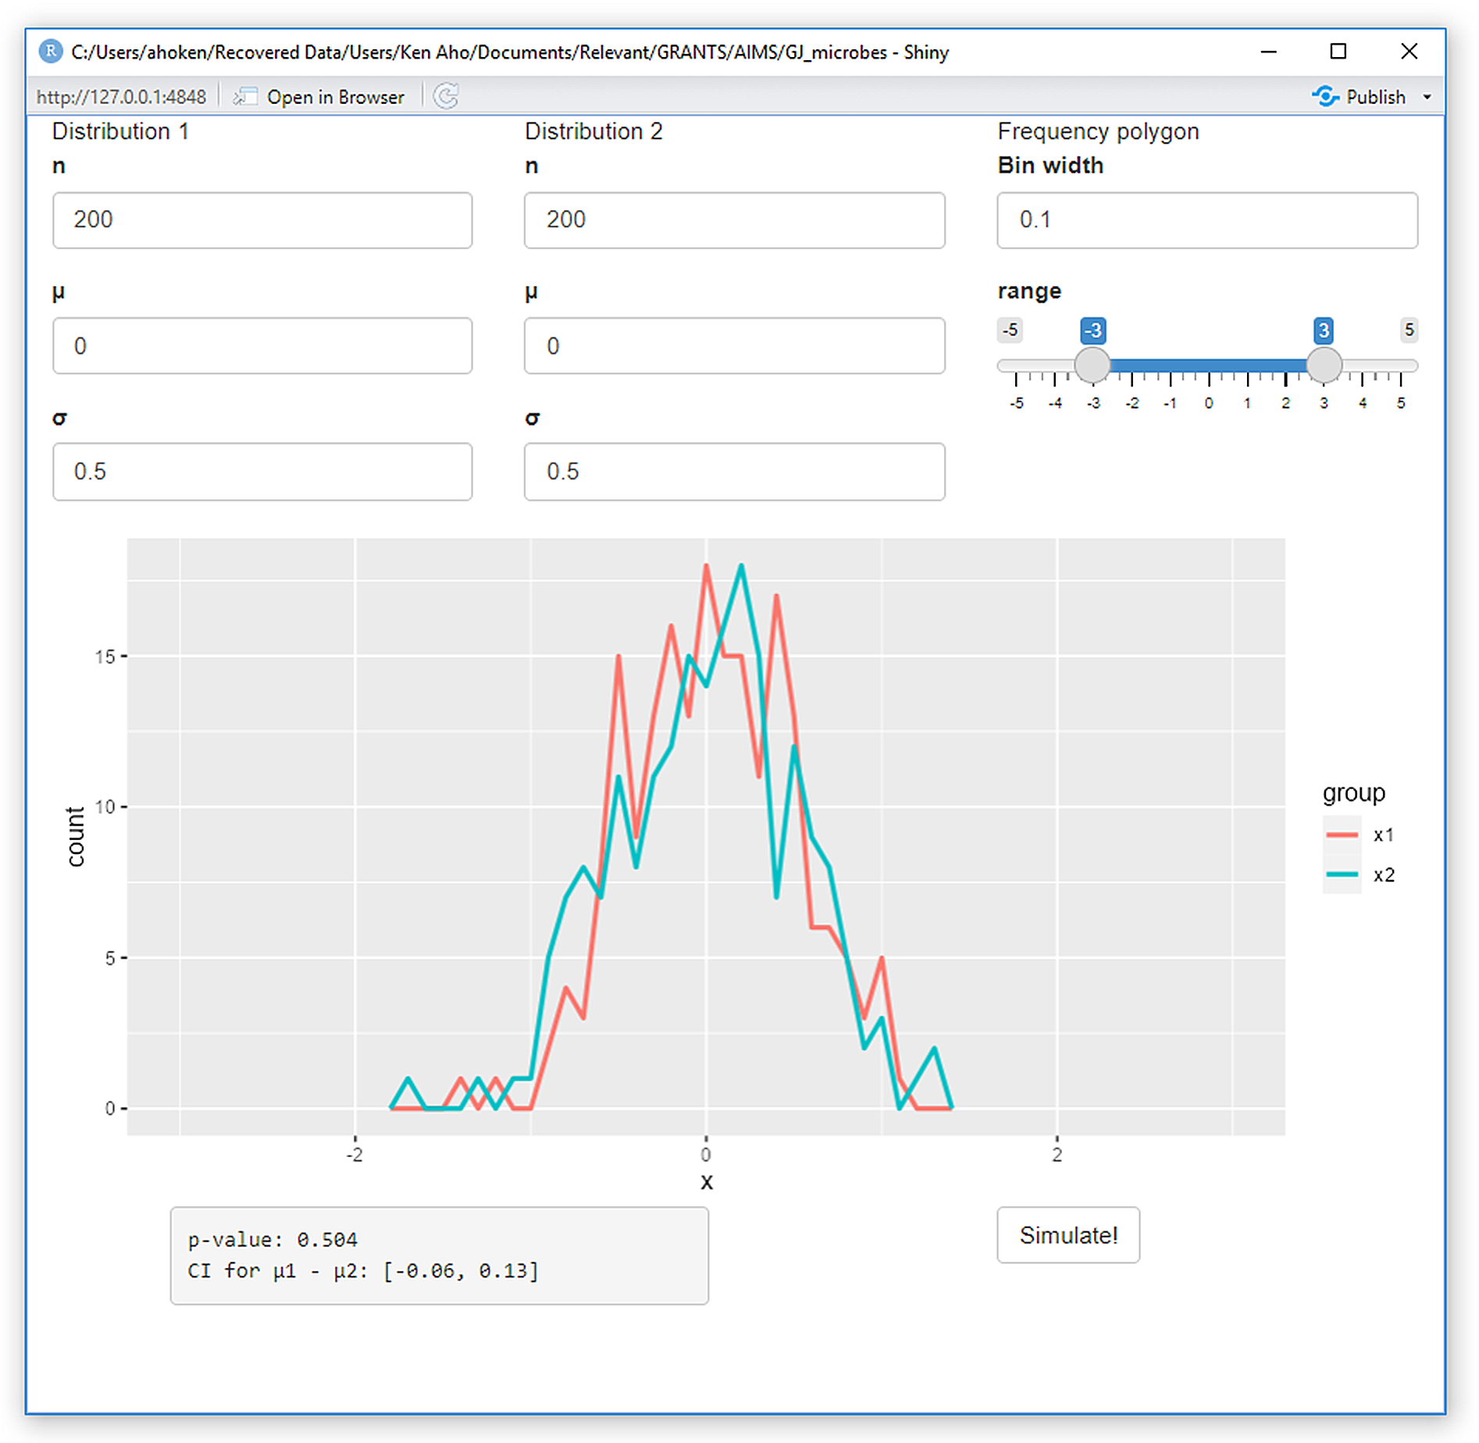Image resolution: width=1479 pixels, height=1443 pixels.
Task: Click Open in Browser button
Action: point(319,97)
